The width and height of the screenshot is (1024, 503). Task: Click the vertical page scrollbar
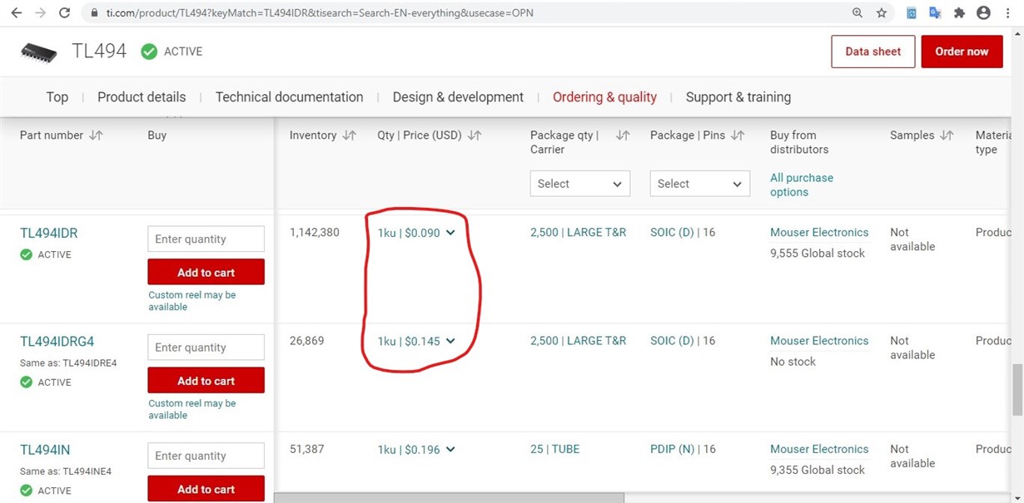(1017, 390)
